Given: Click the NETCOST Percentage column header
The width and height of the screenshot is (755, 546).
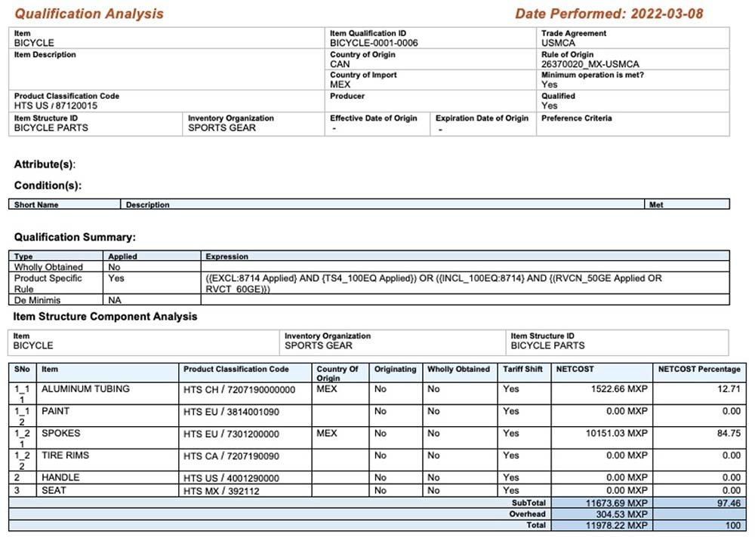Looking at the screenshot, I should (699, 370).
